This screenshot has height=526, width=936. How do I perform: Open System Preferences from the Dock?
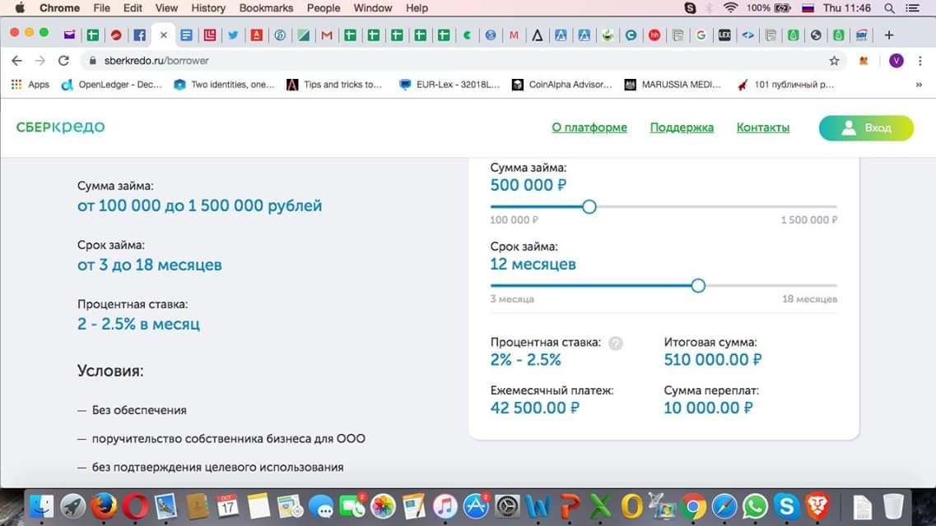point(507,507)
